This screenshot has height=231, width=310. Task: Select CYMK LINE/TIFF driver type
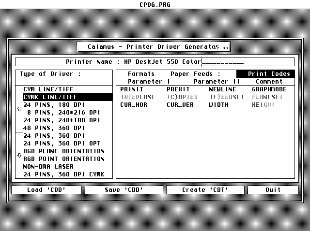click(x=68, y=97)
